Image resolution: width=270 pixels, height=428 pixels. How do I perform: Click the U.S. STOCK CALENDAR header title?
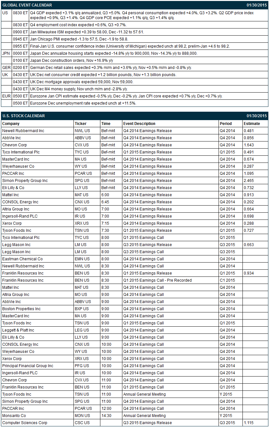(x=23, y=116)
